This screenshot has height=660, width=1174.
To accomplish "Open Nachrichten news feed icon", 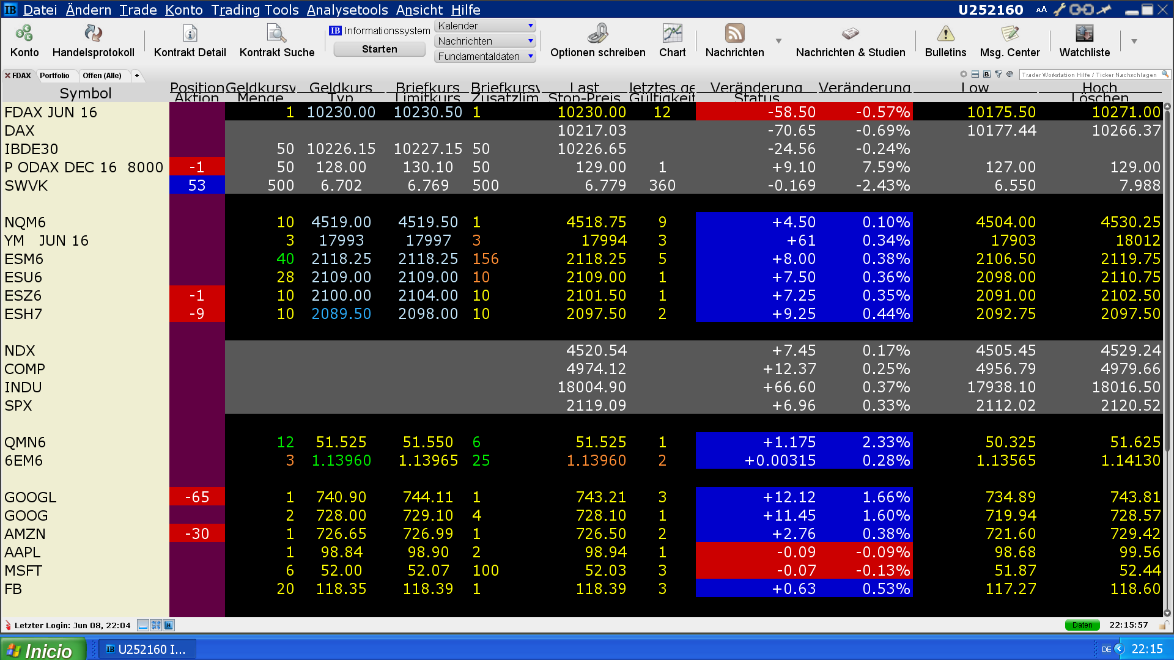I will (x=734, y=34).
